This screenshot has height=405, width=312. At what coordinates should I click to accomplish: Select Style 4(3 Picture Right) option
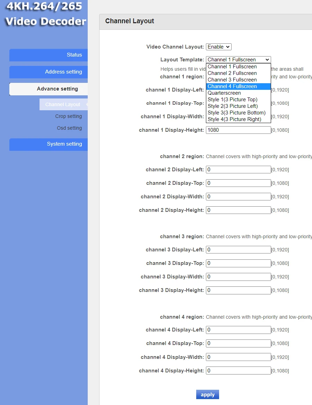tap(238, 119)
